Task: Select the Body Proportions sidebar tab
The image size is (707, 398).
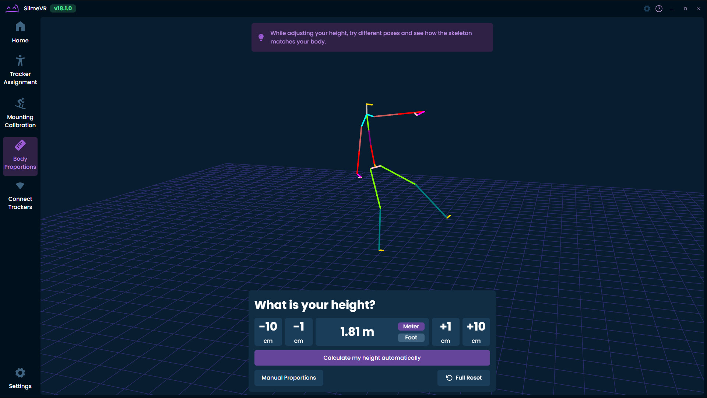Action: [20, 156]
